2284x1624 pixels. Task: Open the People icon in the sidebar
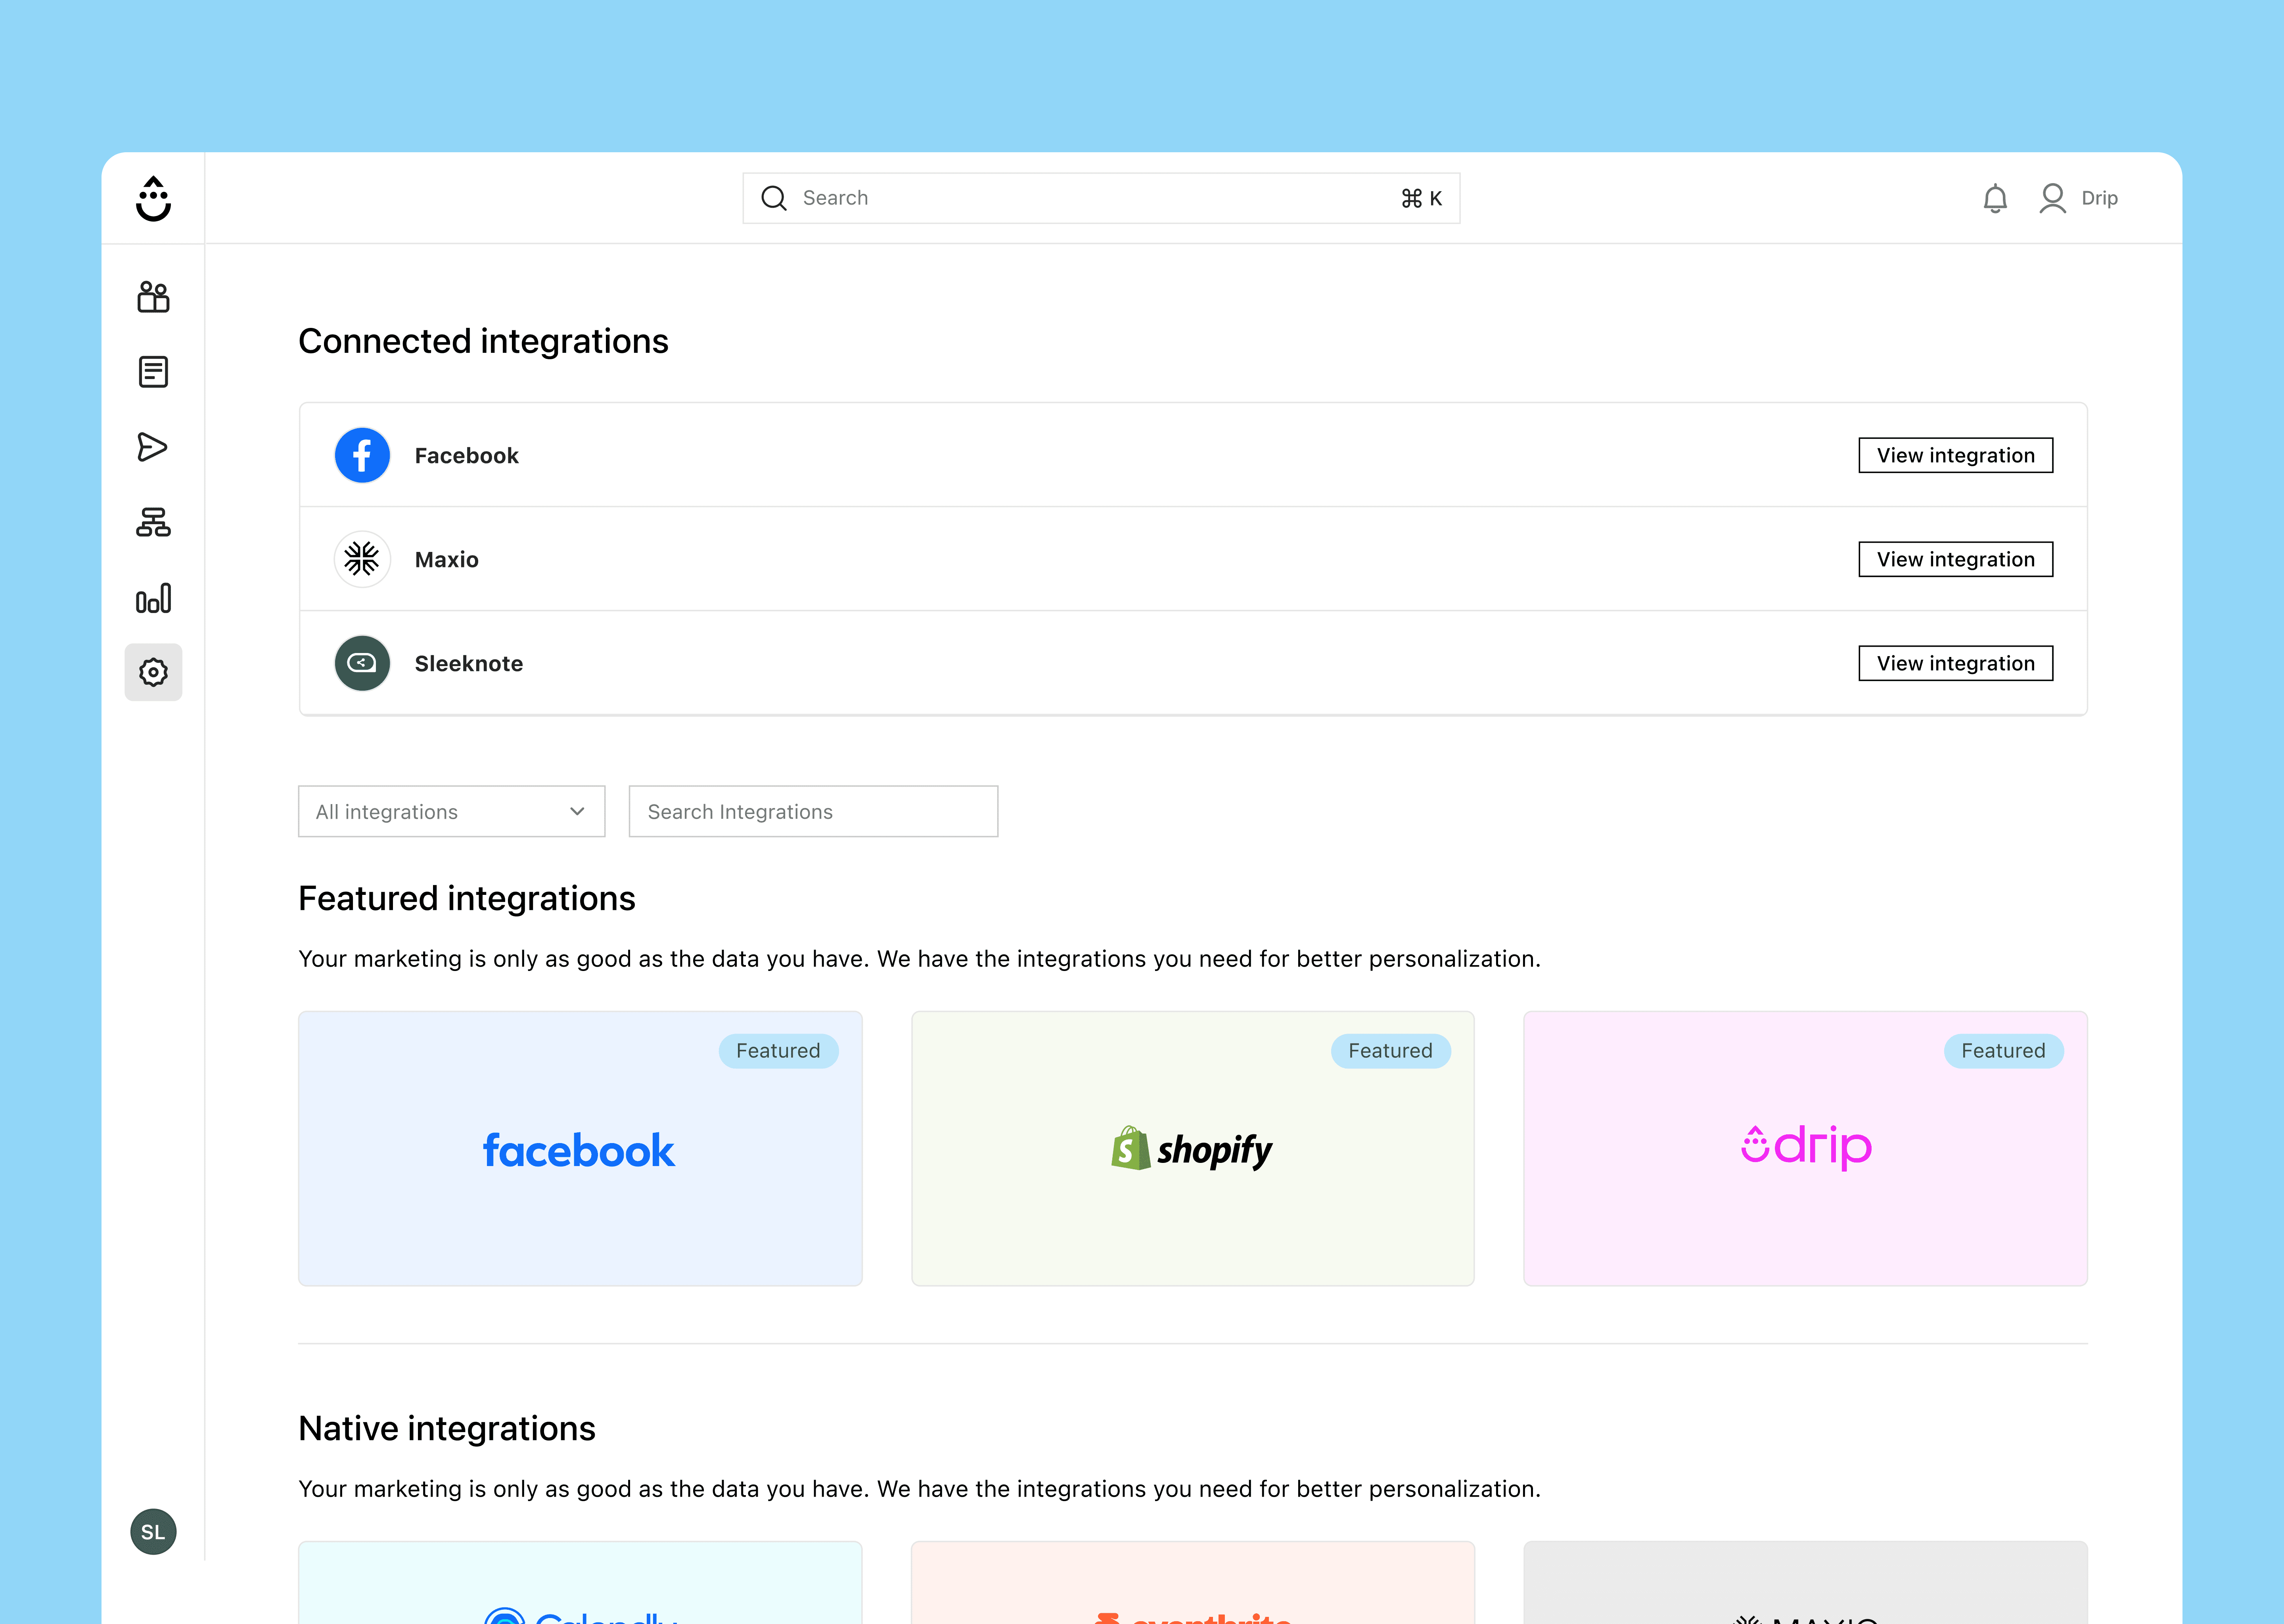point(153,297)
